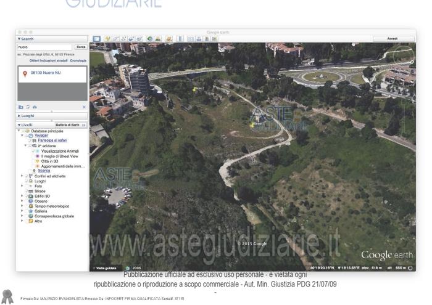
Task: Toggle the Strade layer checkbox
Action: pos(27,191)
